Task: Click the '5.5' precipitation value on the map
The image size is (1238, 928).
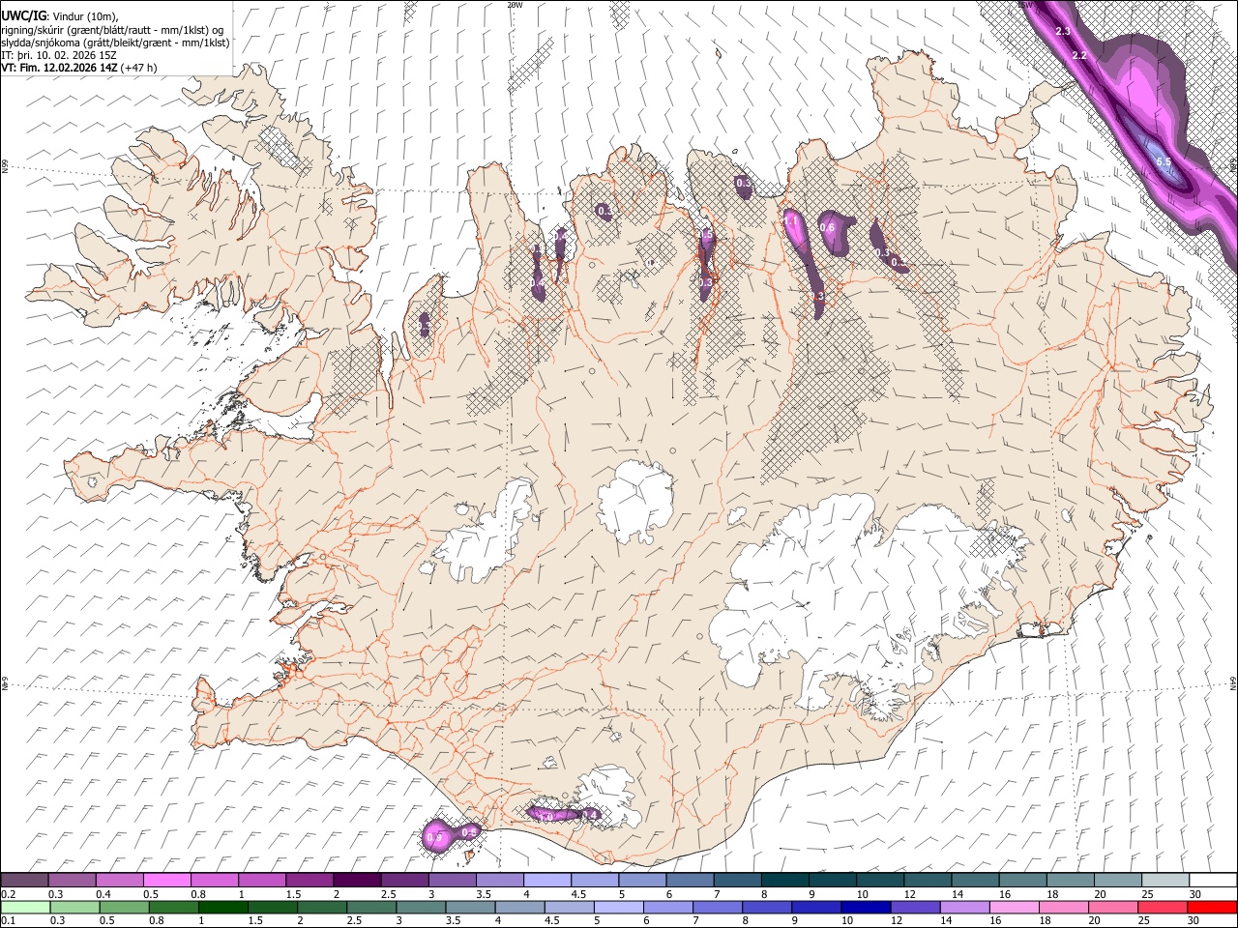Action: tap(1164, 161)
